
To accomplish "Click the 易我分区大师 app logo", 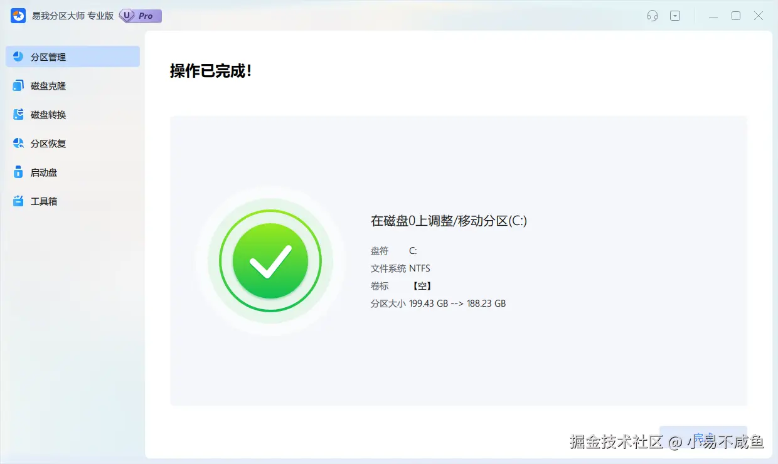I will [18, 16].
